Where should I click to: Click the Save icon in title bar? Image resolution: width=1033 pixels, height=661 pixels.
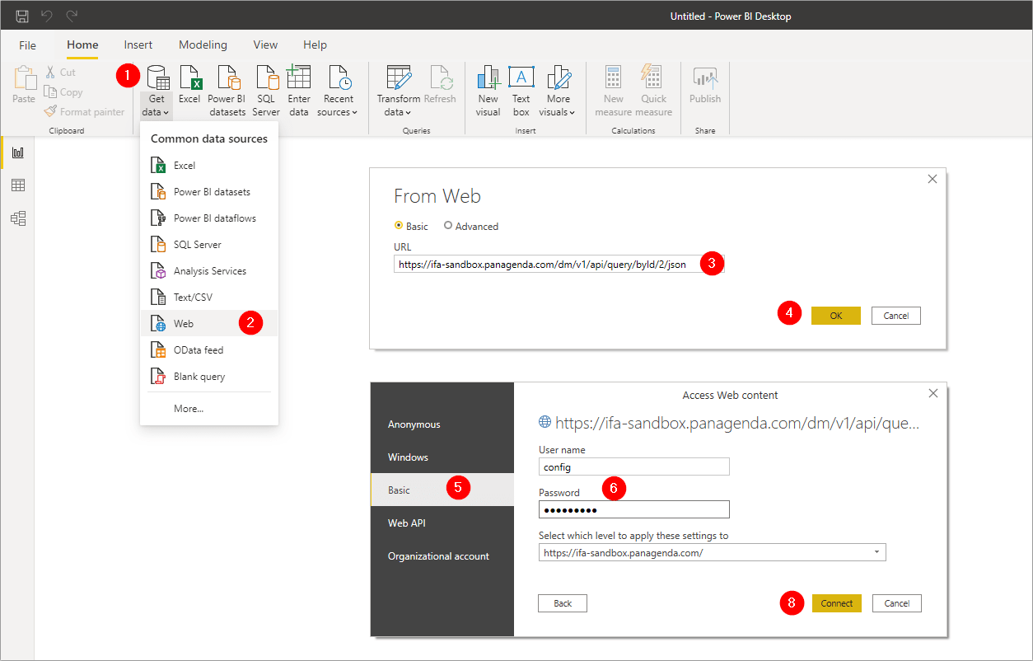point(22,16)
